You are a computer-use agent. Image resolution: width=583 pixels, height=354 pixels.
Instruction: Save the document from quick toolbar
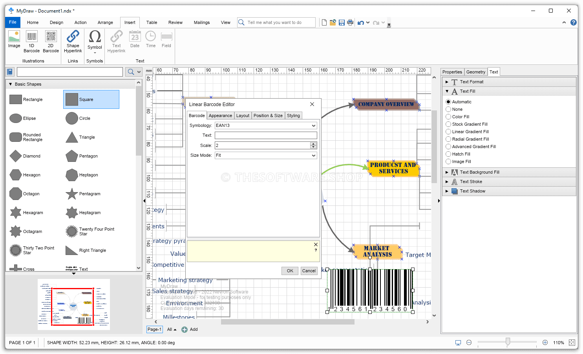tap(342, 23)
